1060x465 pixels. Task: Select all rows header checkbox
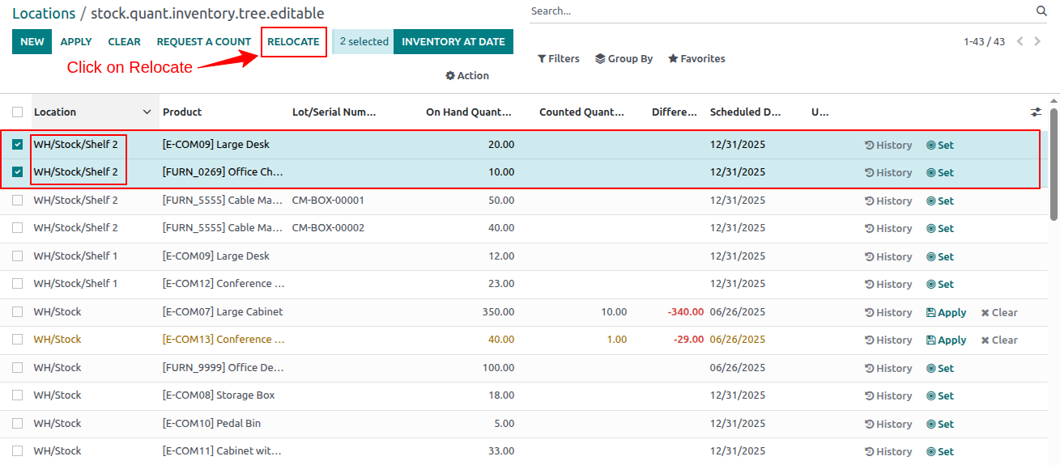[x=17, y=112]
